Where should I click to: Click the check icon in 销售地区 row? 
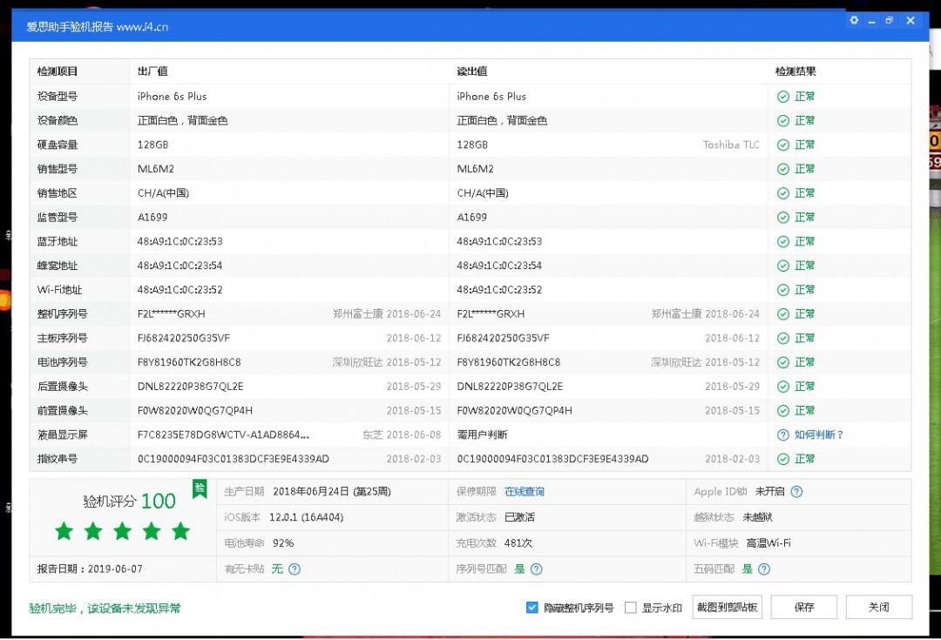[782, 193]
